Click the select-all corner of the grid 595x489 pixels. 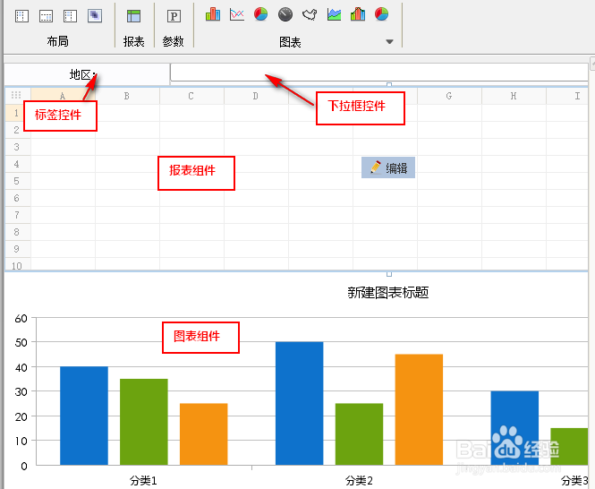(x=17, y=95)
